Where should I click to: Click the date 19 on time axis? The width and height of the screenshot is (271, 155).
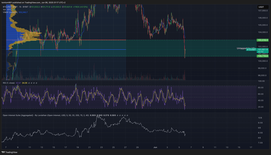coord(78,148)
